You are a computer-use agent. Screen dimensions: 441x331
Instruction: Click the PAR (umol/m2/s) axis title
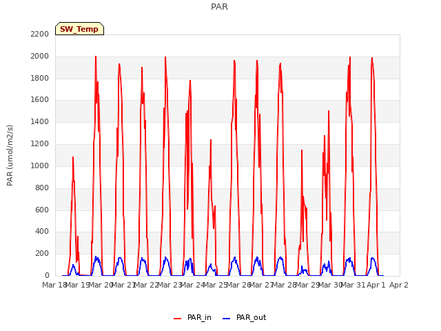click(10, 155)
